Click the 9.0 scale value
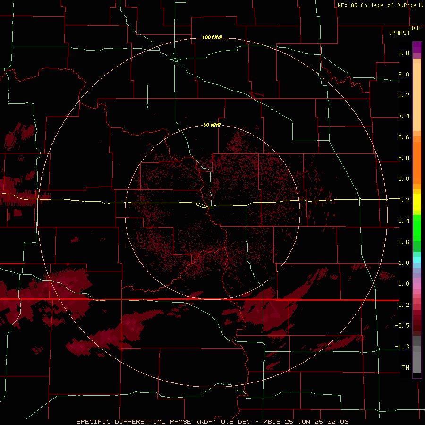 pyautogui.click(x=404, y=74)
